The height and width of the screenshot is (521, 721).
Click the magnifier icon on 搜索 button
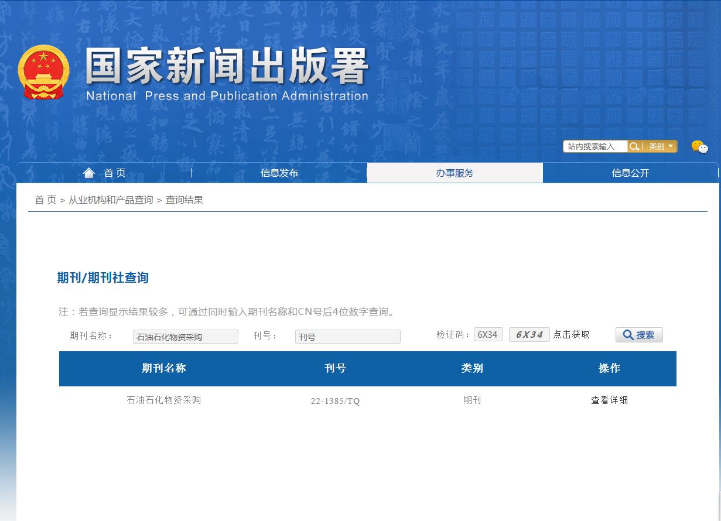(627, 334)
